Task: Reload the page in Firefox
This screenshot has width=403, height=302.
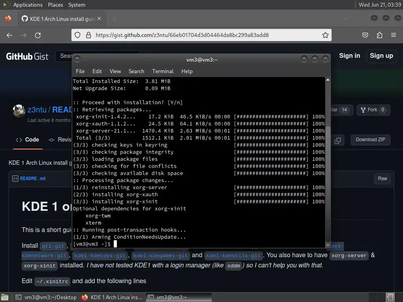Action: 38,35
